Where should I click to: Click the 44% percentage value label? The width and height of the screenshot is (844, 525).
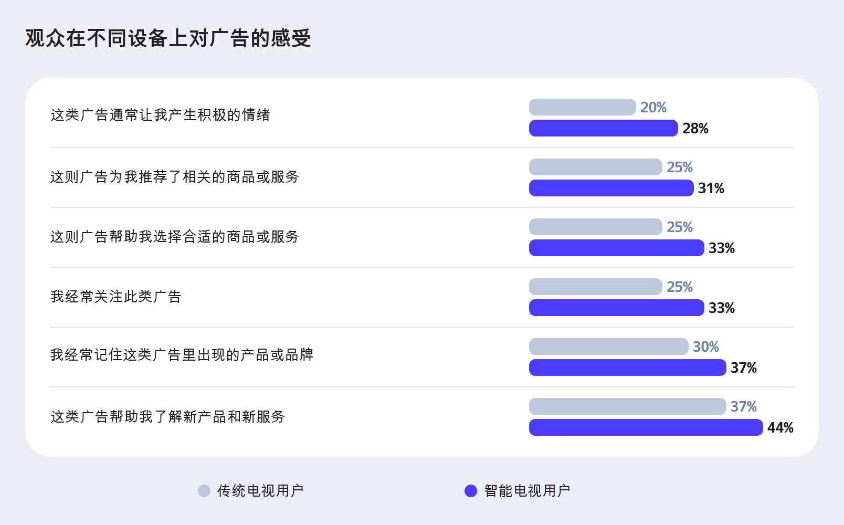pyautogui.click(x=780, y=428)
